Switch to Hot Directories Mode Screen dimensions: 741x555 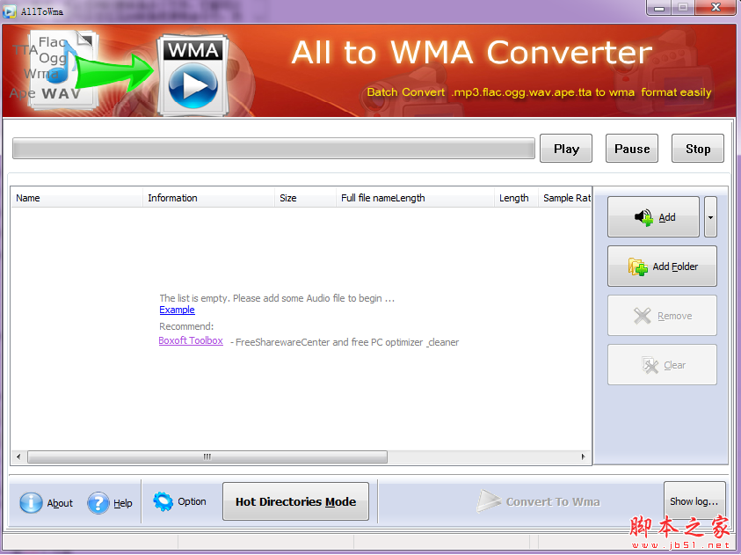[x=295, y=501]
